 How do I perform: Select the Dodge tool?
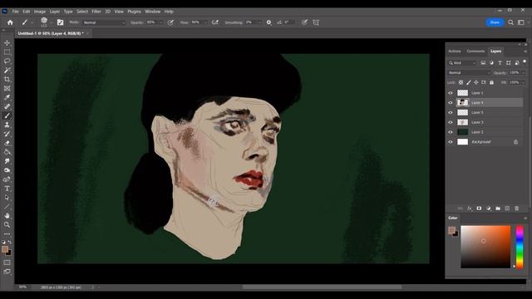click(7, 170)
